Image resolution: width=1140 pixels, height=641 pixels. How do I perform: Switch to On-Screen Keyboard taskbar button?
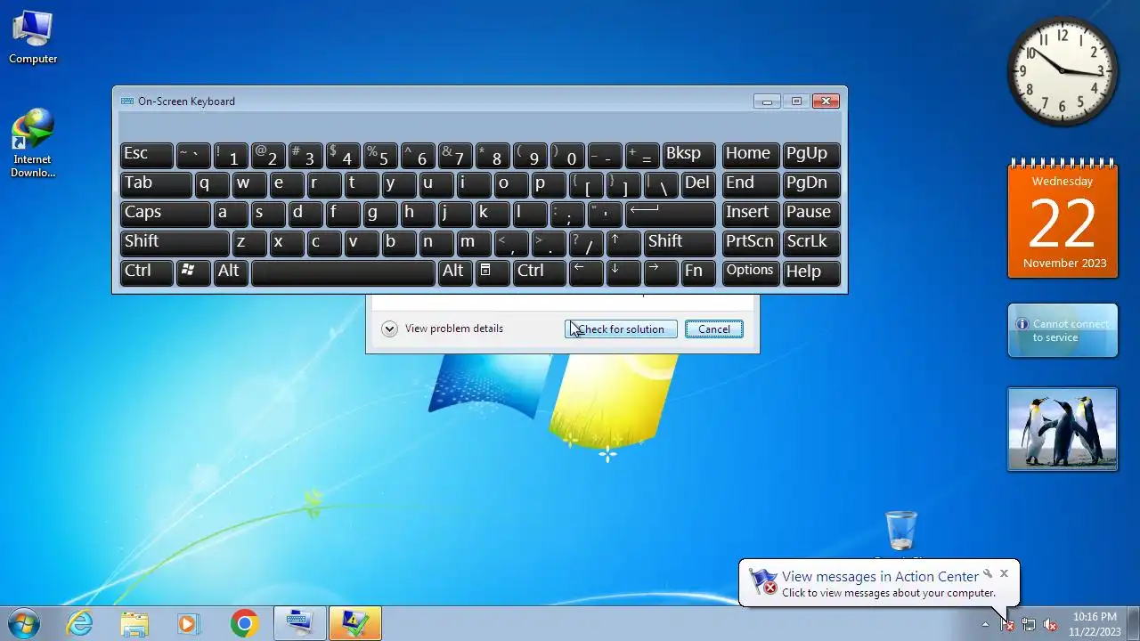[x=300, y=623]
